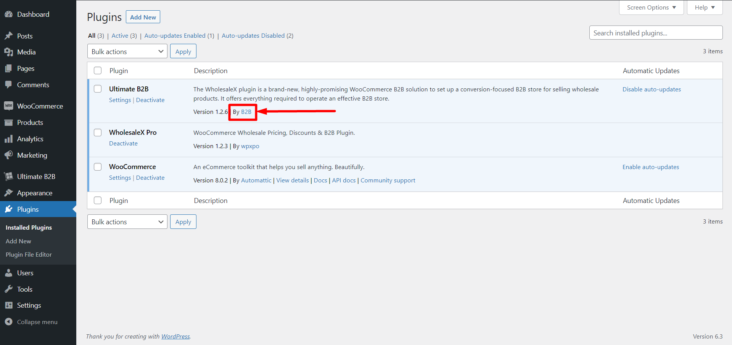Image resolution: width=732 pixels, height=345 pixels.
Task: Focus the Search installed plugins field
Action: (x=656, y=33)
